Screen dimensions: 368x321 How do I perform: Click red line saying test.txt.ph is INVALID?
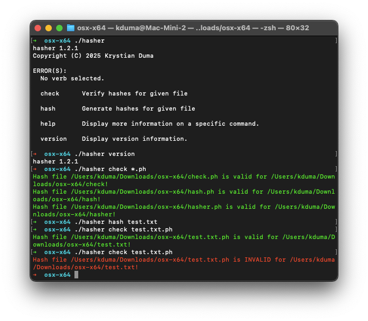184,263
